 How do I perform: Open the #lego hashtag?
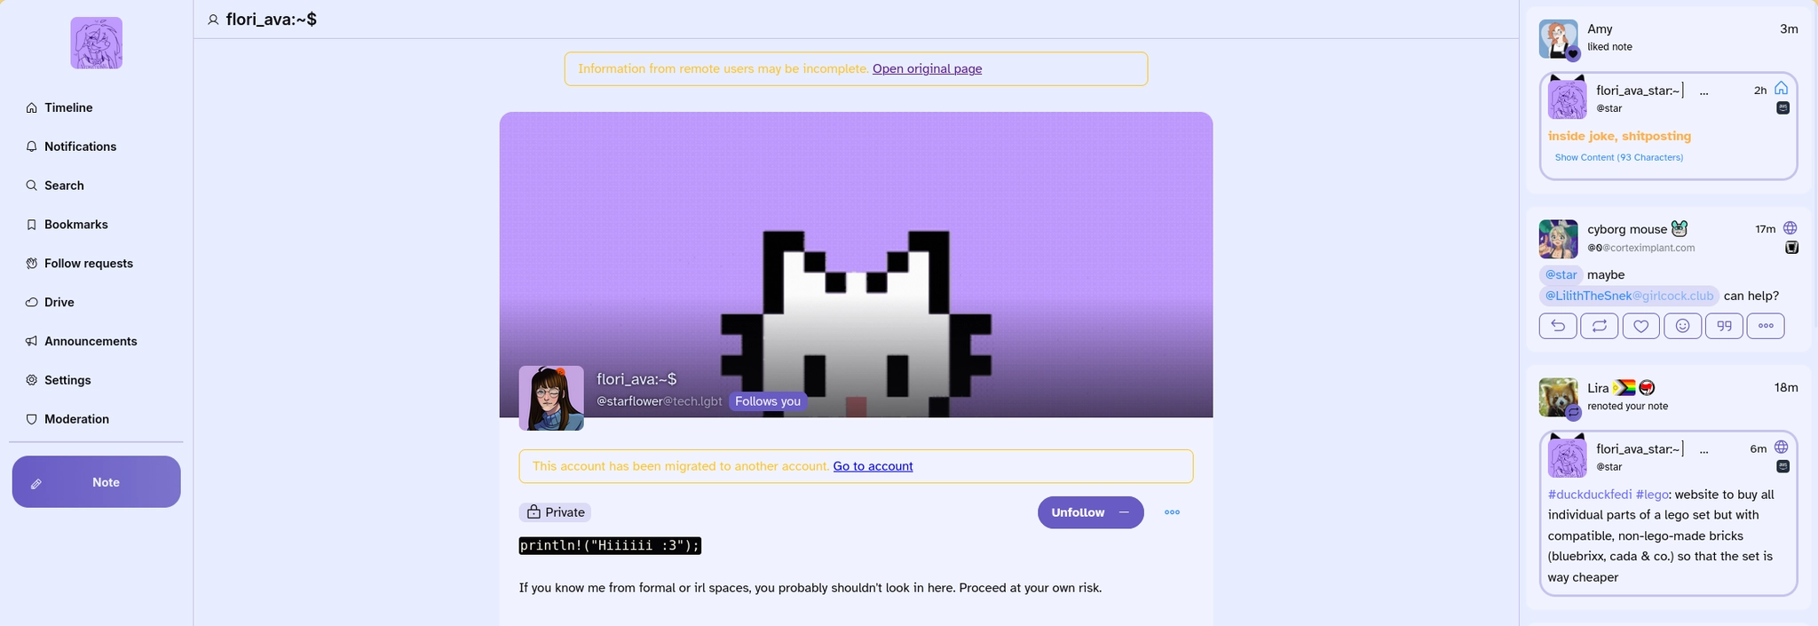pos(1652,495)
